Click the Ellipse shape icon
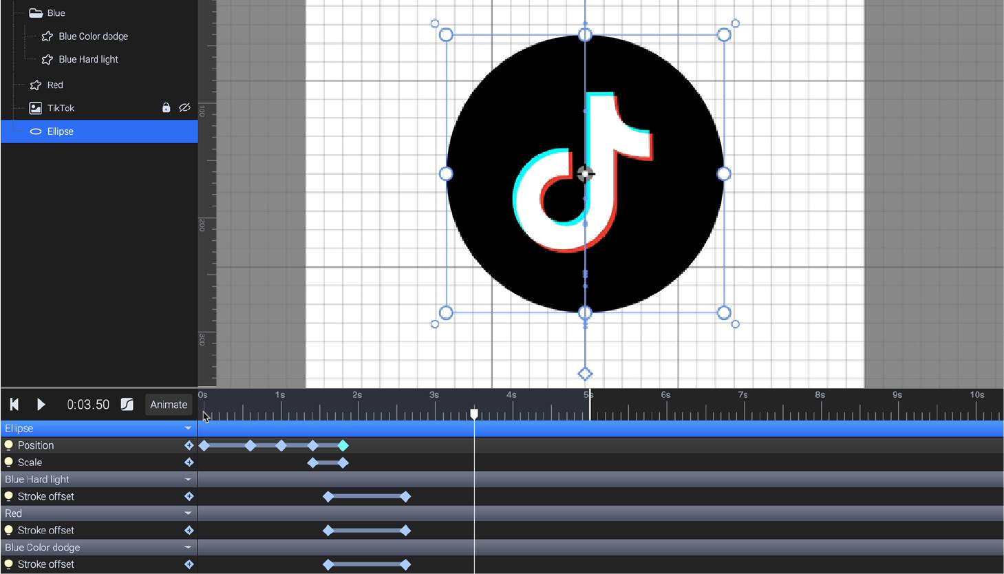The width and height of the screenshot is (1004, 574). (36, 131)
